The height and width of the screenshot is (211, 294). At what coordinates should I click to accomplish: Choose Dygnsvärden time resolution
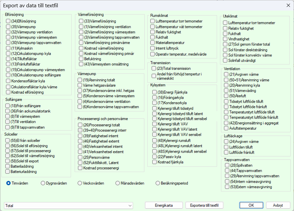click(43, 183)
